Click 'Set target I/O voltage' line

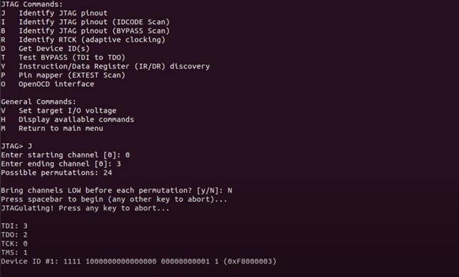pyautogui.click(x=59, y=110)
